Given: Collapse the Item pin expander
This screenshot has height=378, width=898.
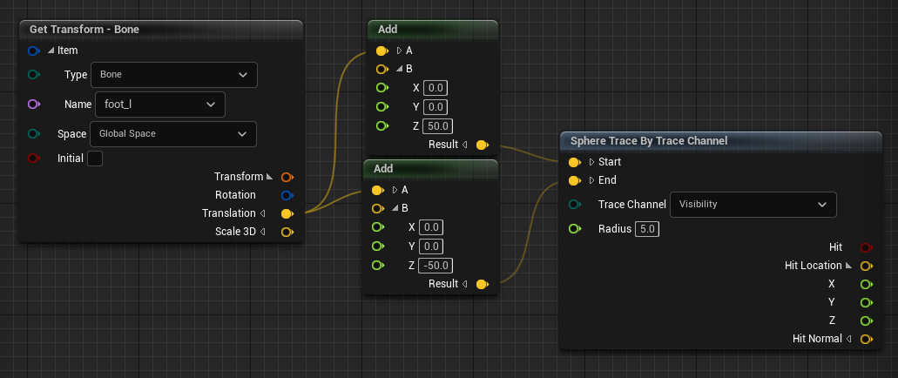Looking at the screenshot, I should (x=51, y=51).
